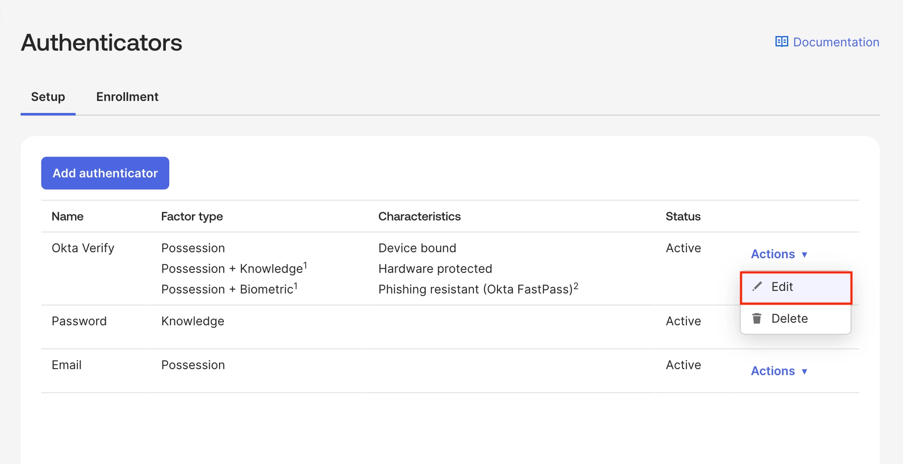This screenshot has height=464, width=903.
Task: Click the Add authenticator button
Action: click(x=105, y=173)
